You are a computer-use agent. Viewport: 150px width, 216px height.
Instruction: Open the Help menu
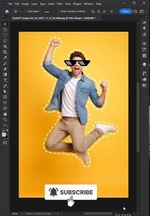click(x=98, y=4)
